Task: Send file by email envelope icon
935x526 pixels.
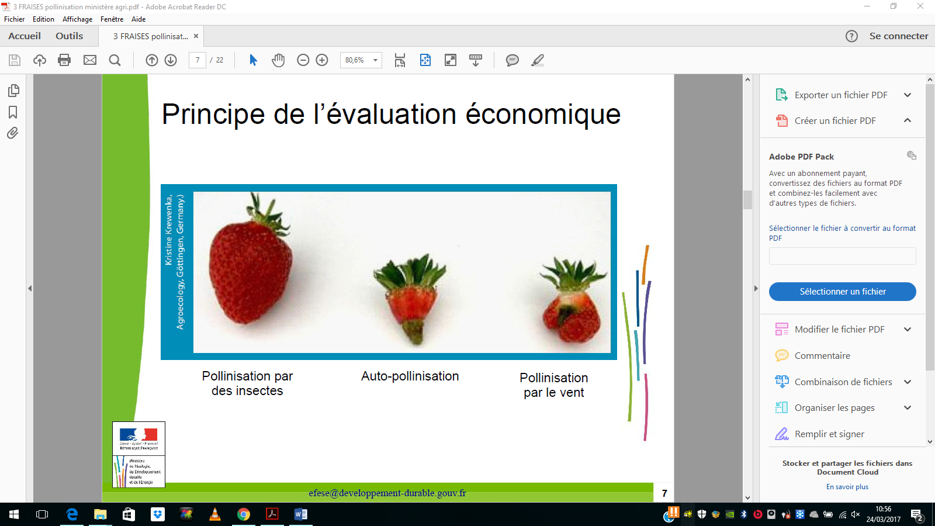Action: [x=90, y=60]
